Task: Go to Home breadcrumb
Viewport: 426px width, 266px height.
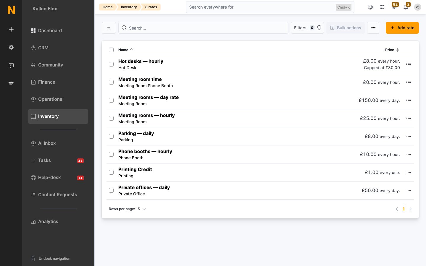Action: (x=108, y=7)
